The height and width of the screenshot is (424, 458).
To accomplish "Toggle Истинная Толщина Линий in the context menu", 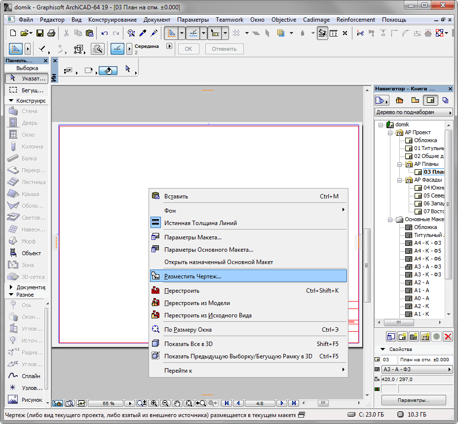I will [200, 223].
